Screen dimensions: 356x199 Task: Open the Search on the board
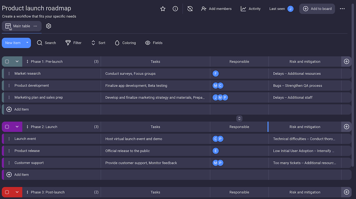tap(46, 43)
